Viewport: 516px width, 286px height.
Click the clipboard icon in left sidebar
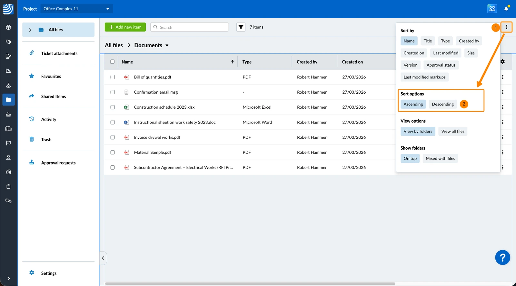[x=8, y=187]
